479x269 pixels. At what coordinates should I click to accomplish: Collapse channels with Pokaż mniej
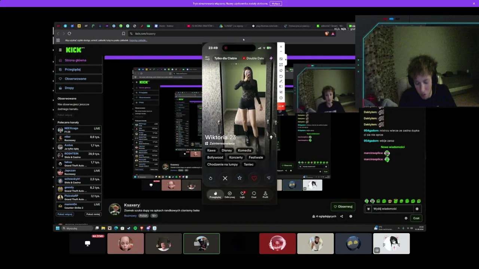tap(93, 214)
